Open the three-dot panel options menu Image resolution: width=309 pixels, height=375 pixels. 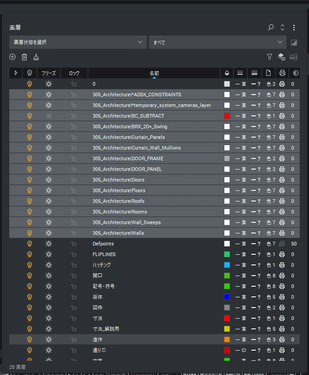click(x=294, y=28)
